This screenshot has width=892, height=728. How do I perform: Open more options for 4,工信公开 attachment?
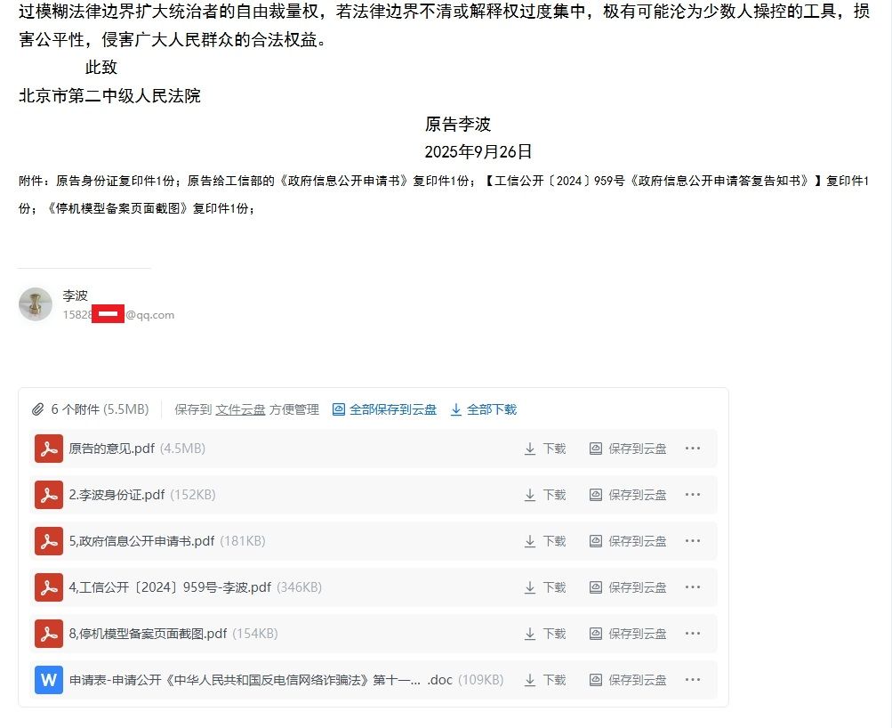(694, 587)
